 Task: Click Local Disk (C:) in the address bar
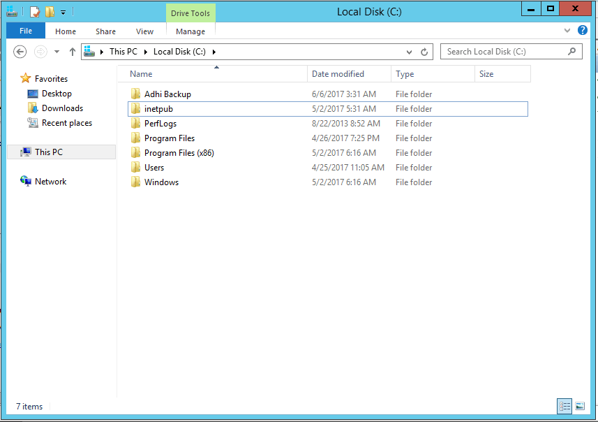point(179,52)
